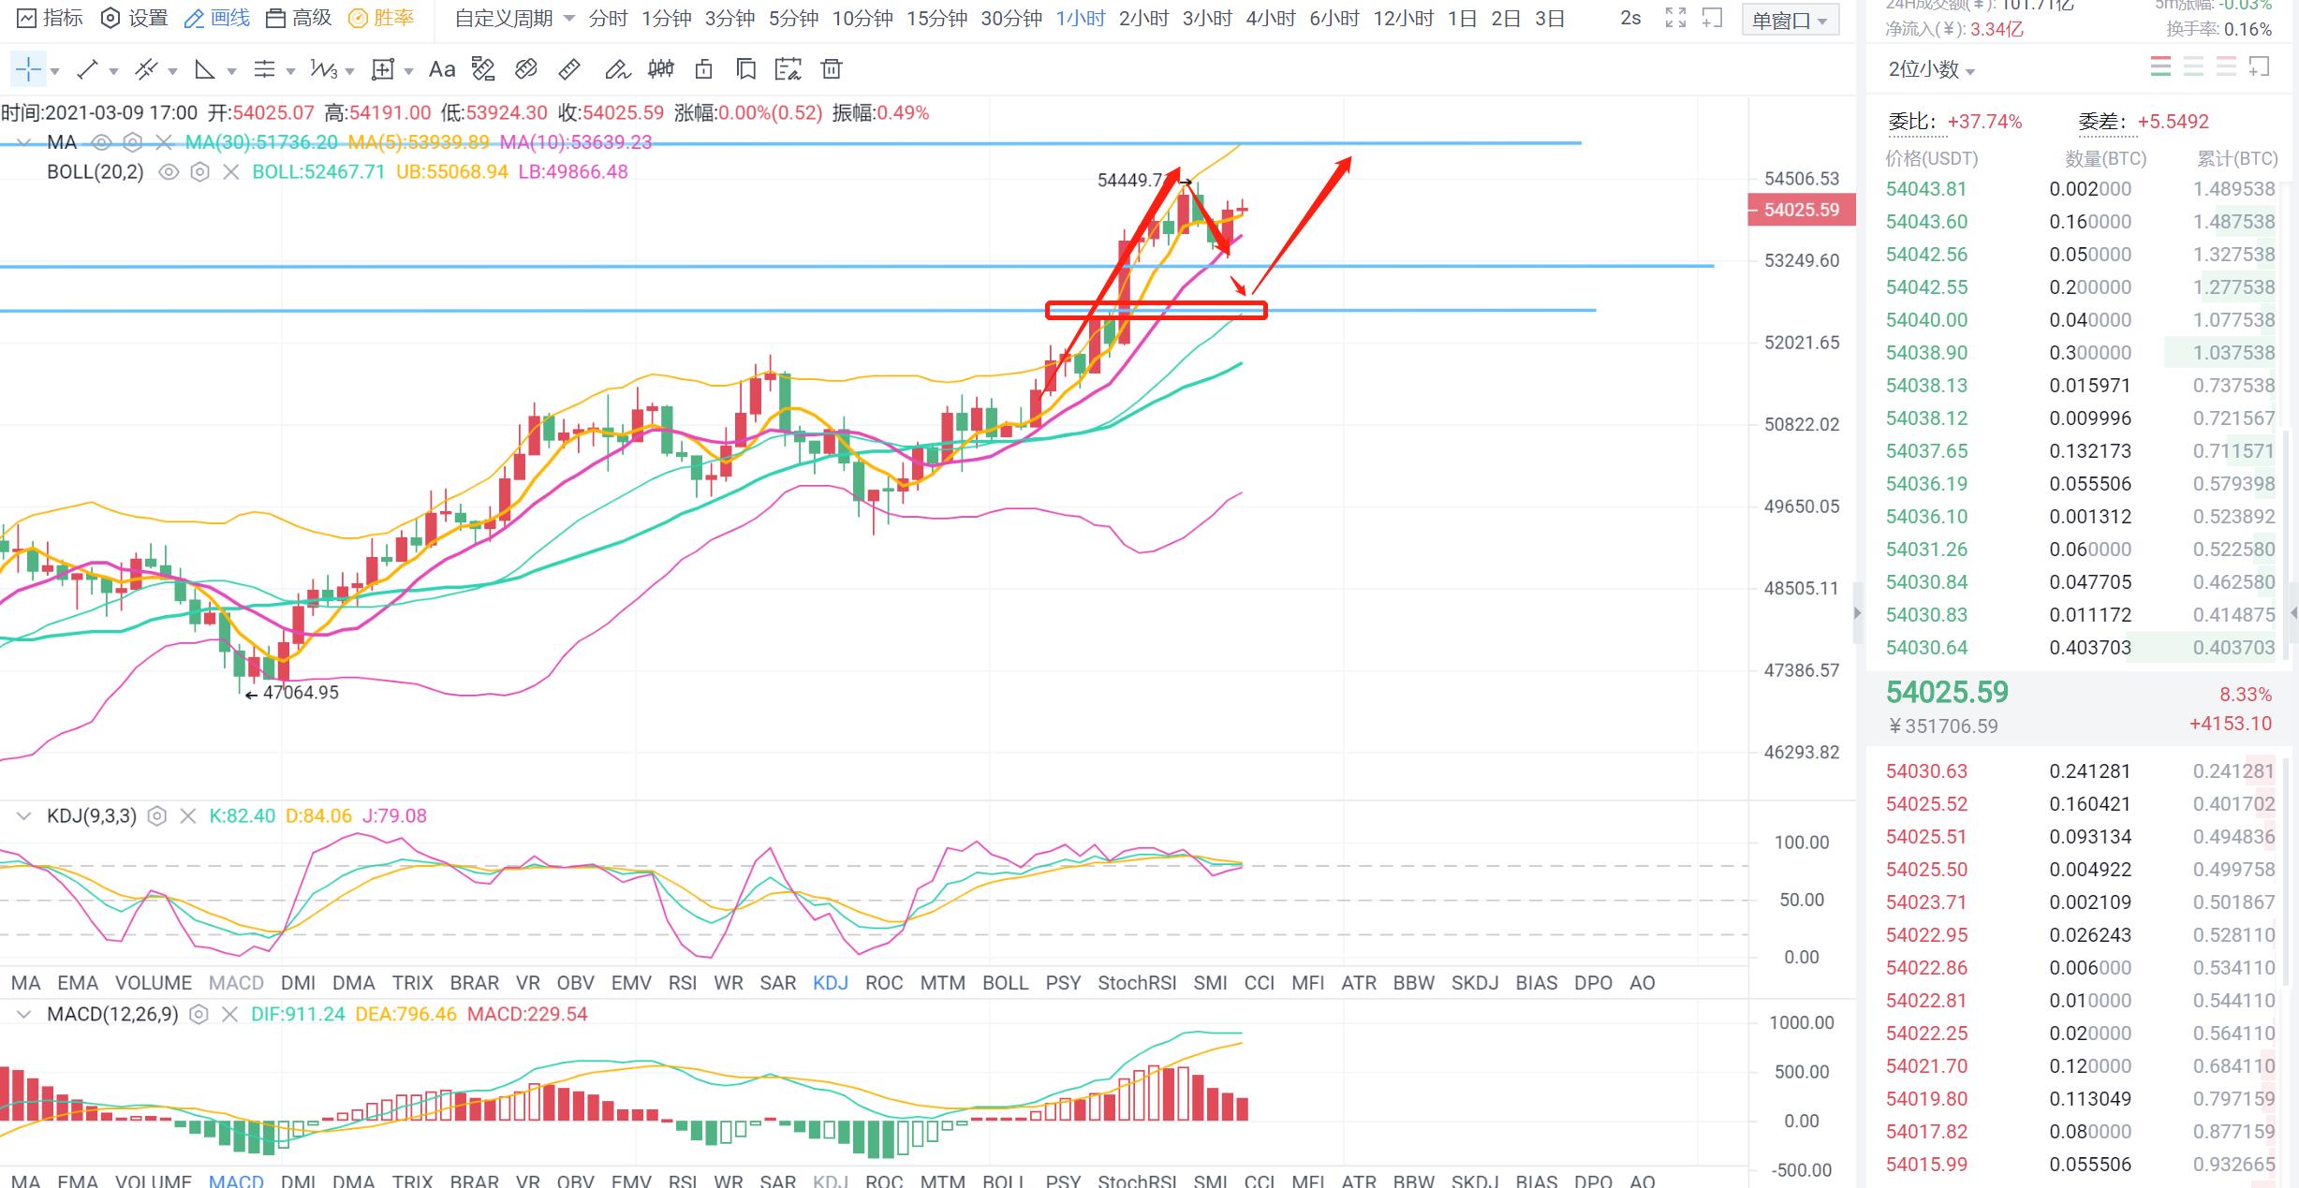
Task: Click the 胜率 win rate button
Action: pyautogui.click(x=381, y=18)
